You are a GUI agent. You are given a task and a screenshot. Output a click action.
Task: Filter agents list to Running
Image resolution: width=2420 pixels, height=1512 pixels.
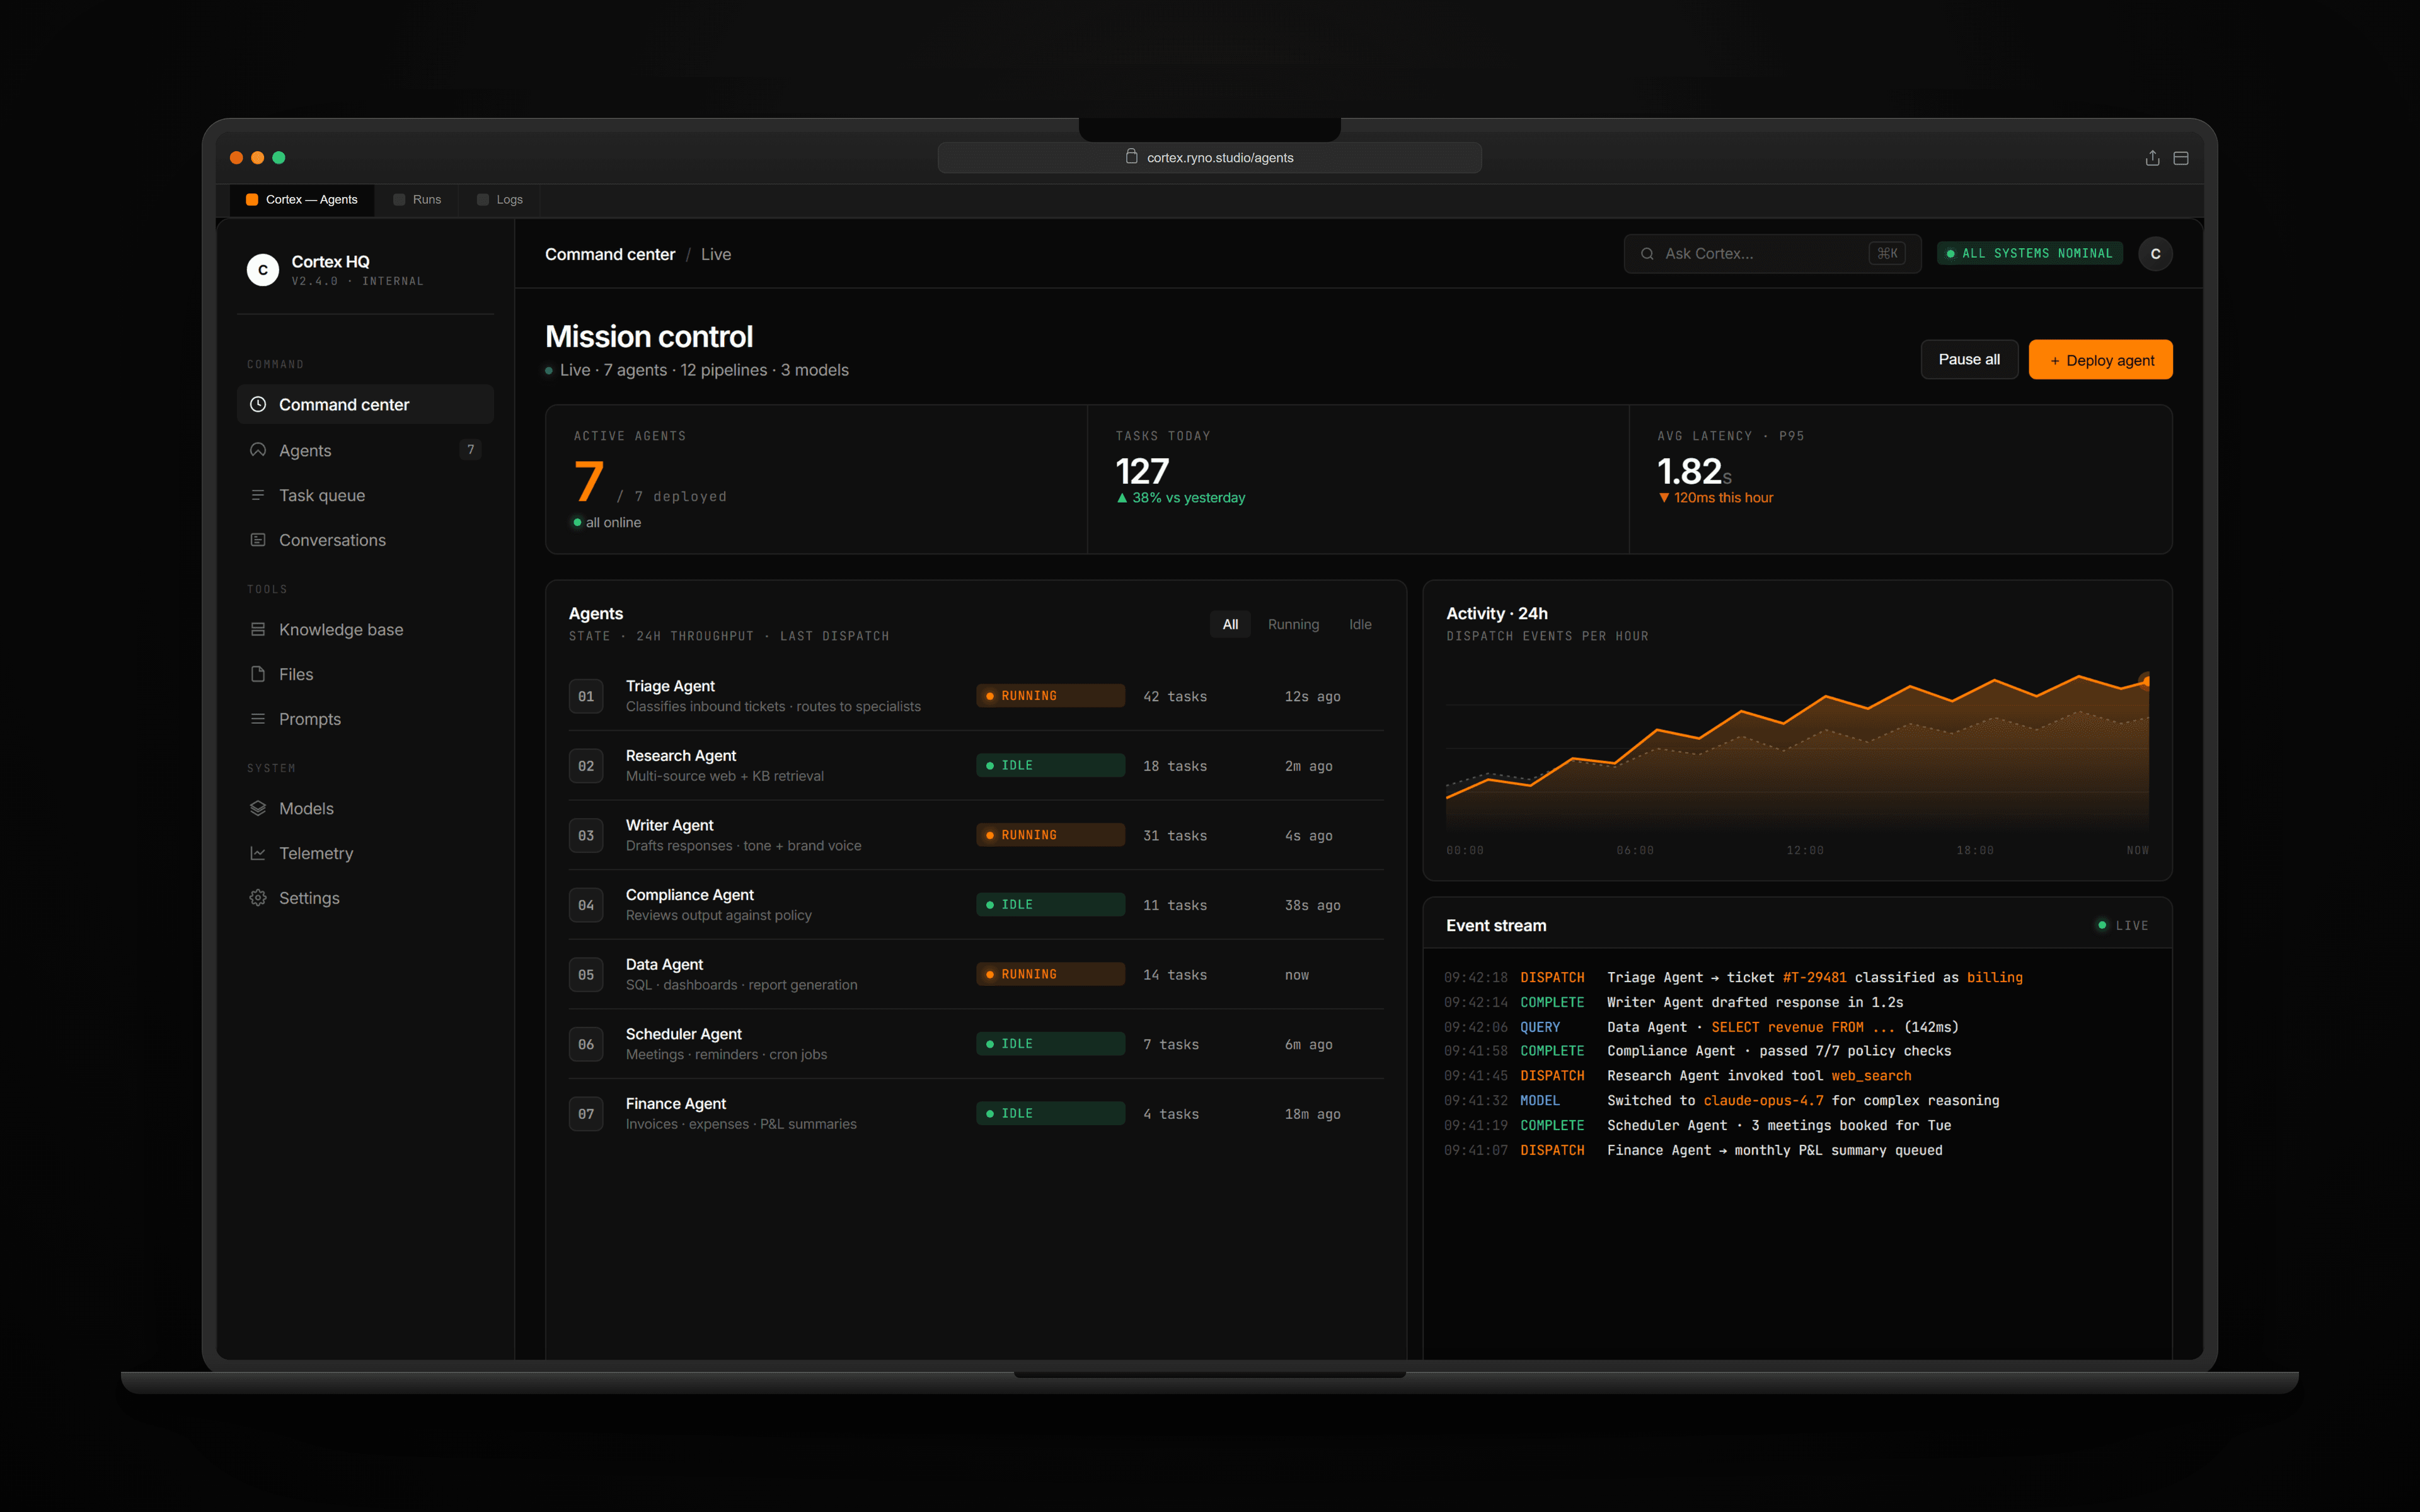[x=1293, y=624]
